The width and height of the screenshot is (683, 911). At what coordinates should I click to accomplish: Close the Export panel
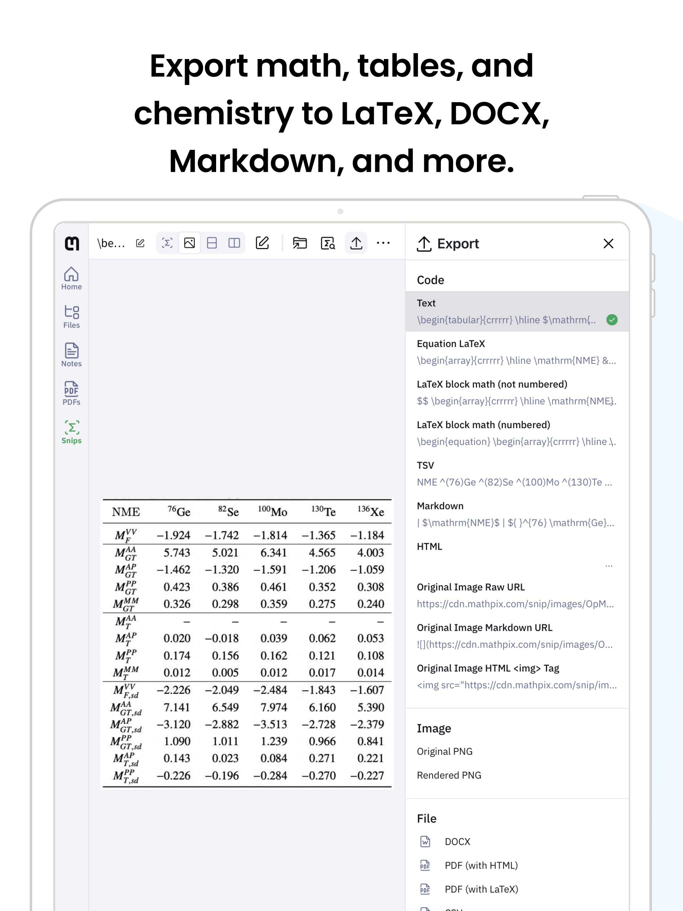(608, 244)
